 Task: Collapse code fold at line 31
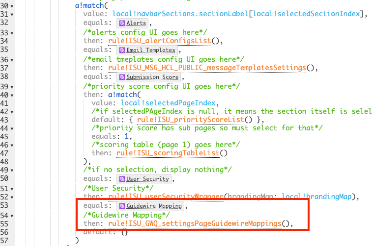[12, 15]
